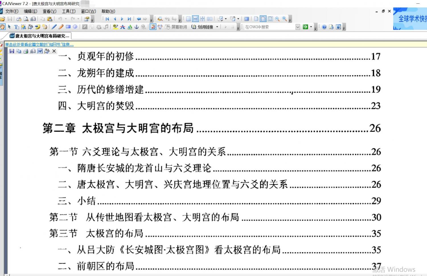Jump to the last page
This screenshot has width=427, height=276.
click(x=129, y=19)
